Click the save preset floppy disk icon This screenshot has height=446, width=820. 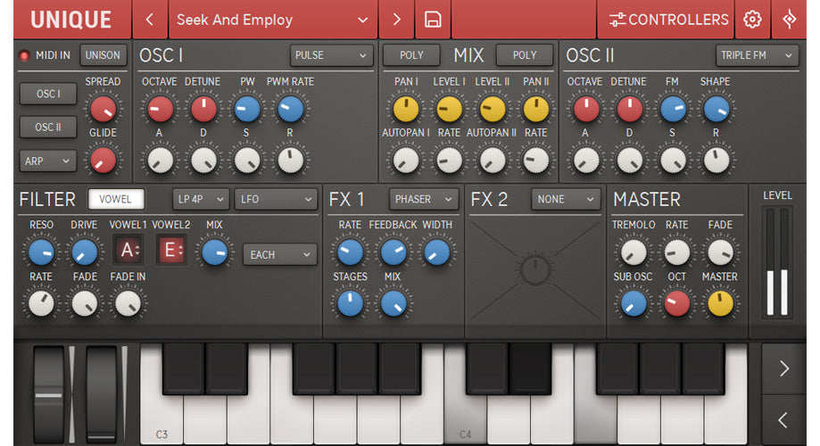click(x=433, y=20)
